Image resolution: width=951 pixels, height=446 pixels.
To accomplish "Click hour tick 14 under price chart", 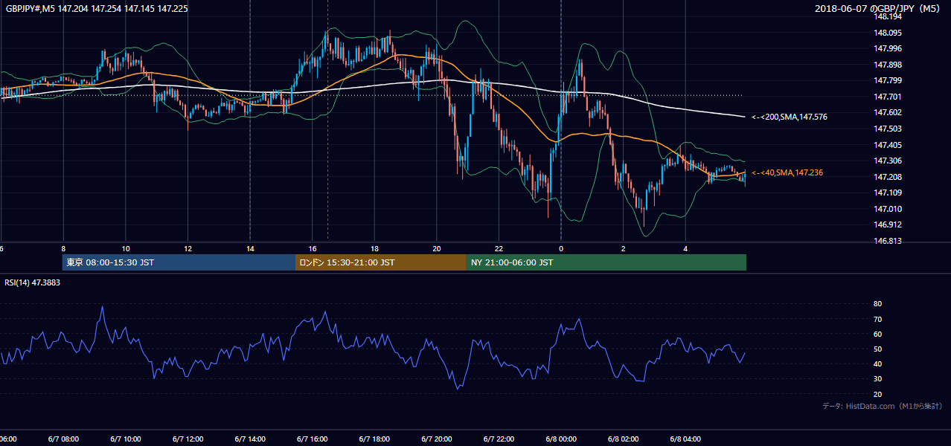I will click(x=250, y=249).
